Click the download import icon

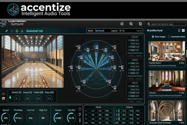pos(22,31)
